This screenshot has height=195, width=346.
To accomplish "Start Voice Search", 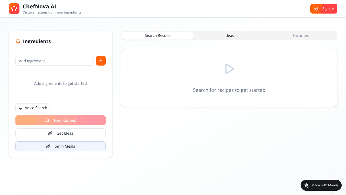I will pyautogui.click(x=33, y=108).
